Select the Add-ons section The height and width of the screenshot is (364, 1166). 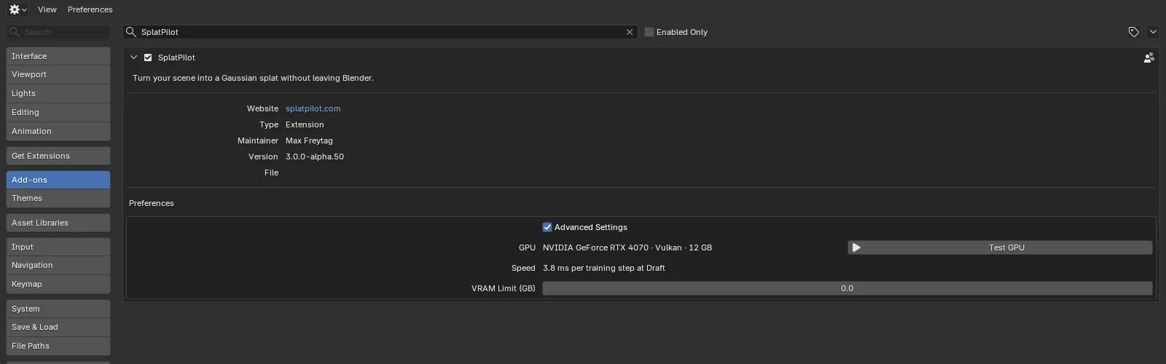point(58,180)
